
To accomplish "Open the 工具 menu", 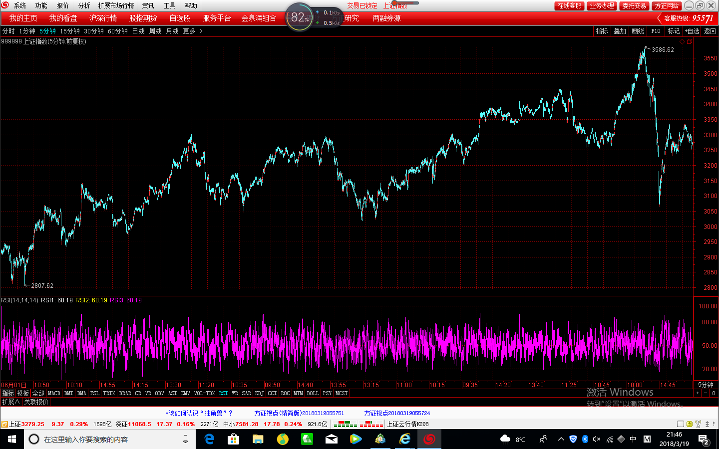I will click(x=169, y=5).
